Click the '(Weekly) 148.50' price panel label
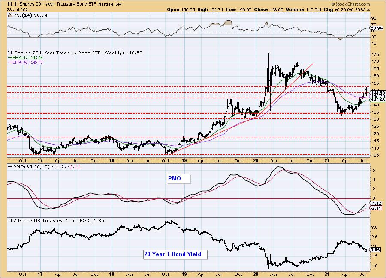Screen dimensions: 386x278 point(122,53)
